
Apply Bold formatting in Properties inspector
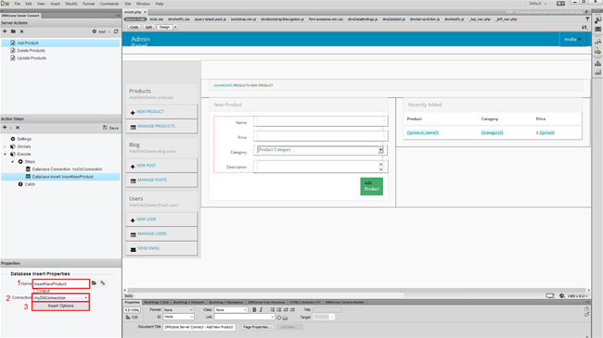click(254, 309)
